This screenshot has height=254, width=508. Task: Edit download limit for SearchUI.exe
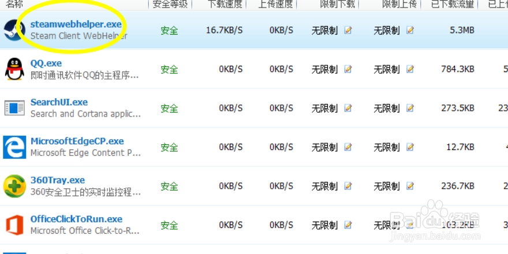click(x=348, y=108)
